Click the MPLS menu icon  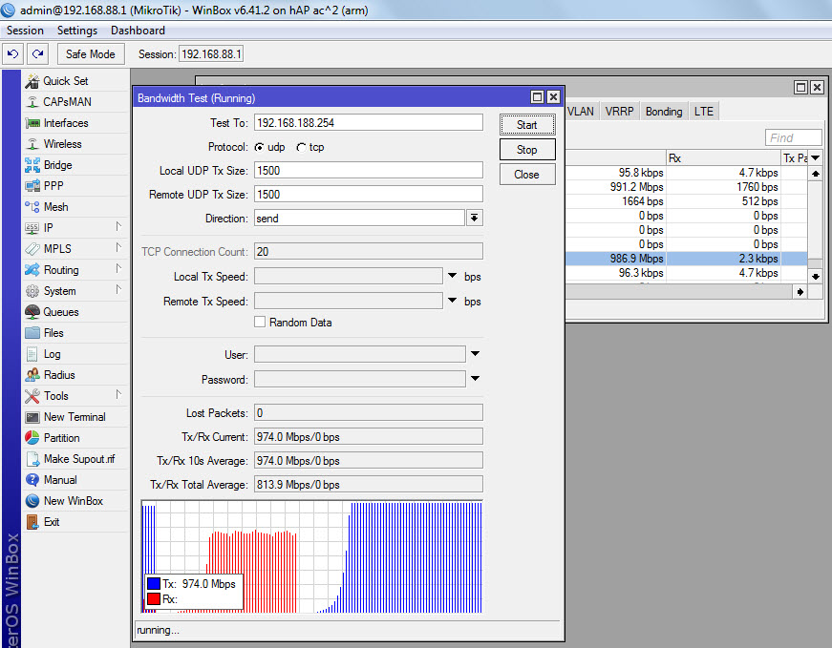tap(32, 249)
